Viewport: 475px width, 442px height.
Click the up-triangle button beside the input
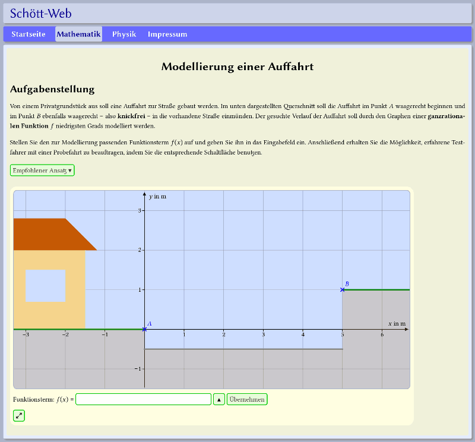click(219, 399)
